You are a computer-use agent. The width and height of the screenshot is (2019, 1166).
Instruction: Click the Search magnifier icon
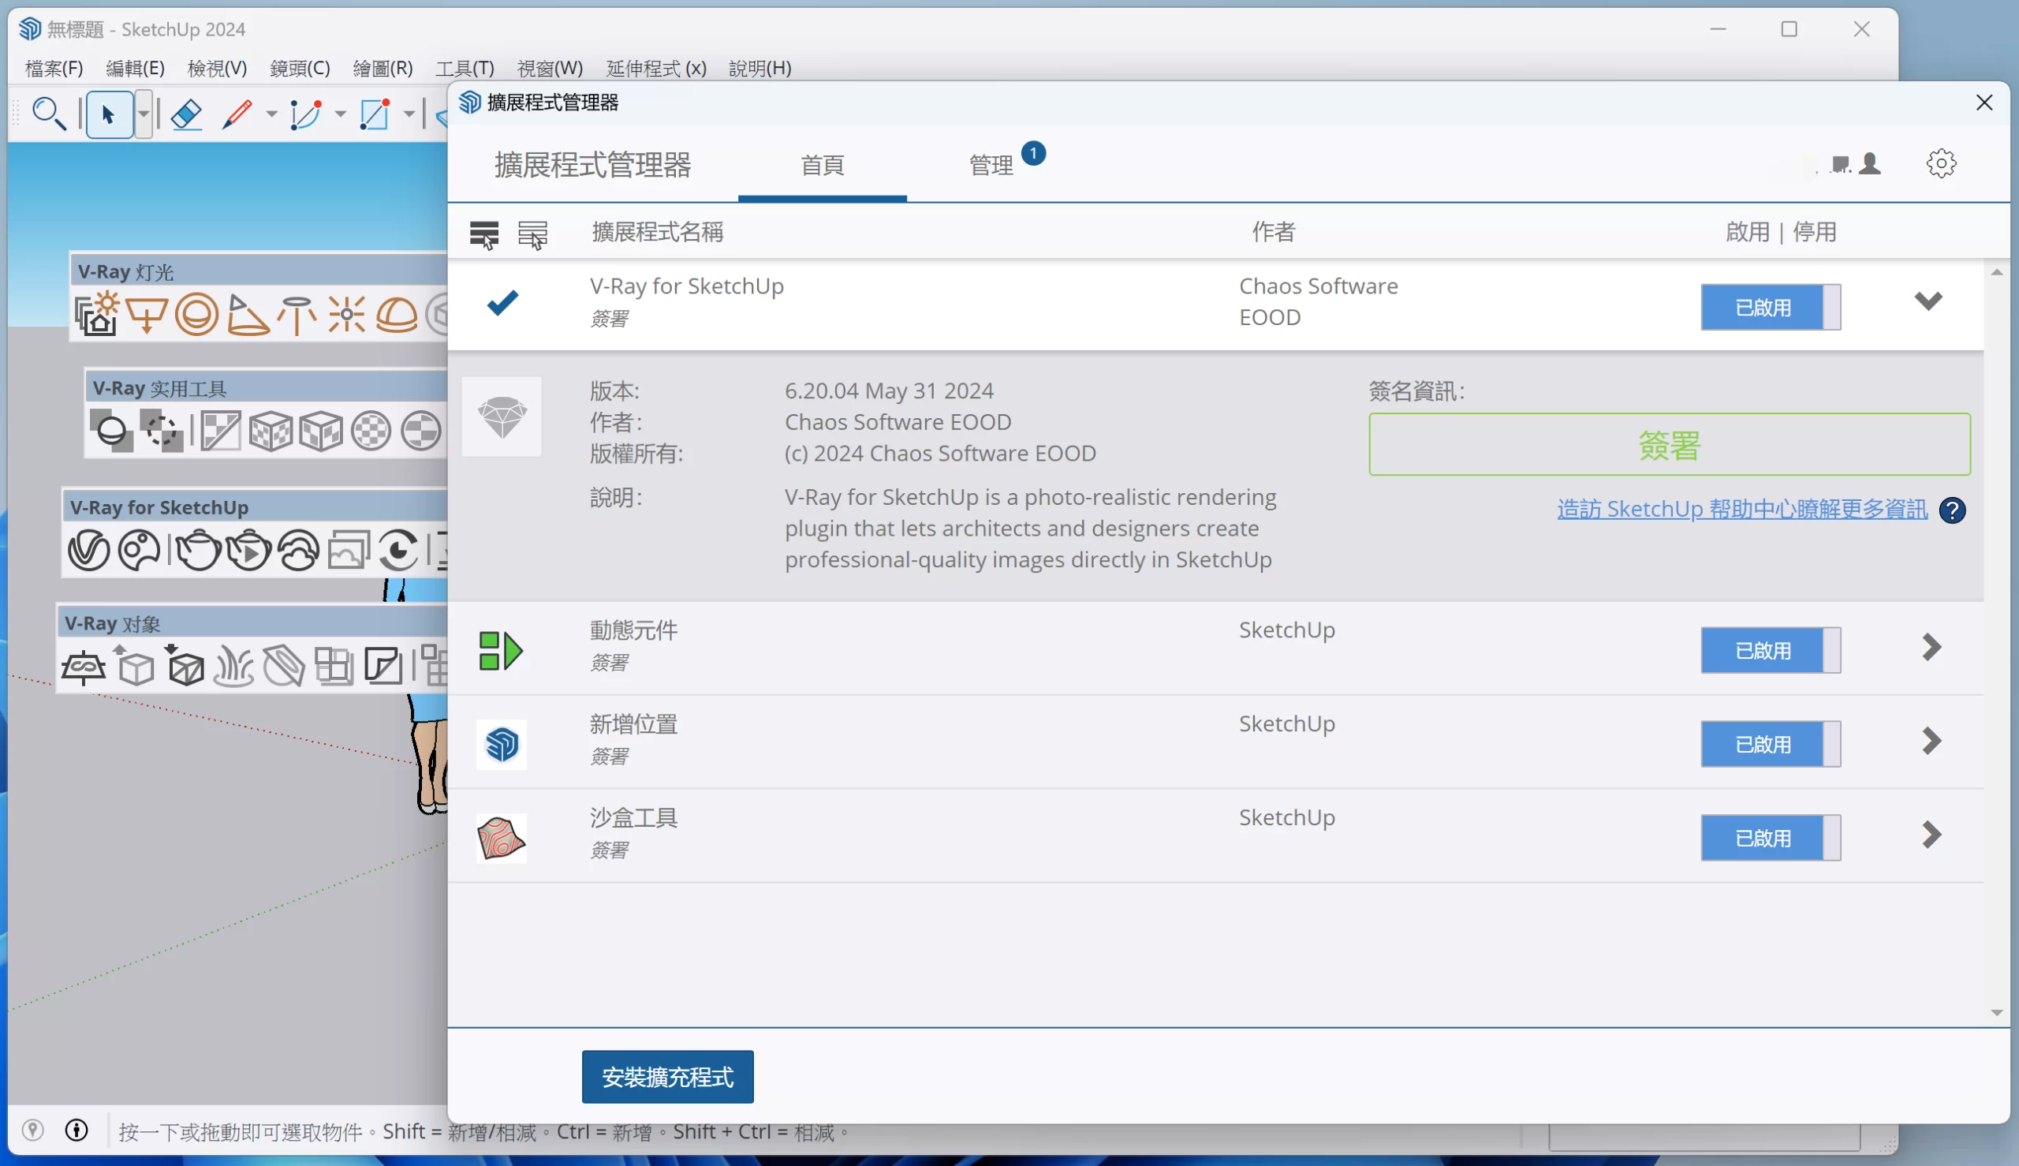48,114
